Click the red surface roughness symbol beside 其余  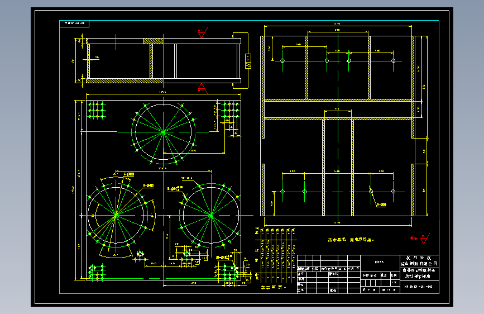(425, 239)
